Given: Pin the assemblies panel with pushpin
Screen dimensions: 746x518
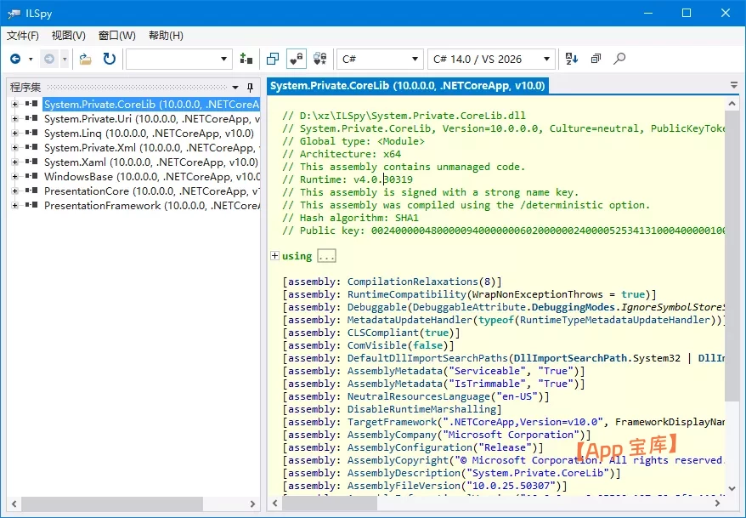Looking at the screenshot, I should (x=250, y=87).
